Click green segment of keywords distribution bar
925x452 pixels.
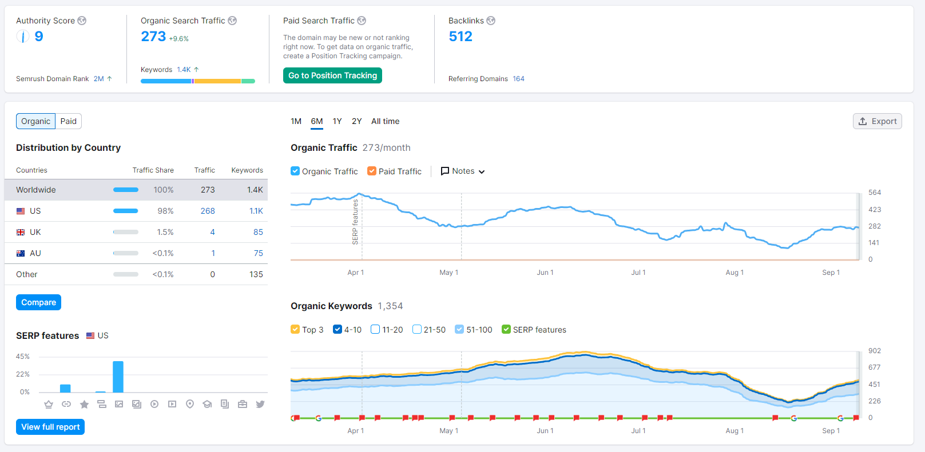pyautogui.click(x=248, y=81)
